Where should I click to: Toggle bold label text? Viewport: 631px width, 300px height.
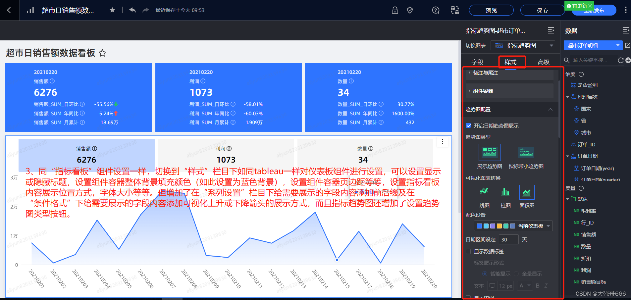pos(538,286)
